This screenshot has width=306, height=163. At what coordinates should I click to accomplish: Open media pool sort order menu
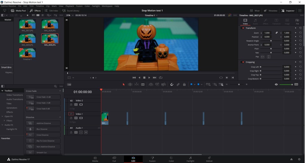[x=55, y=15]
